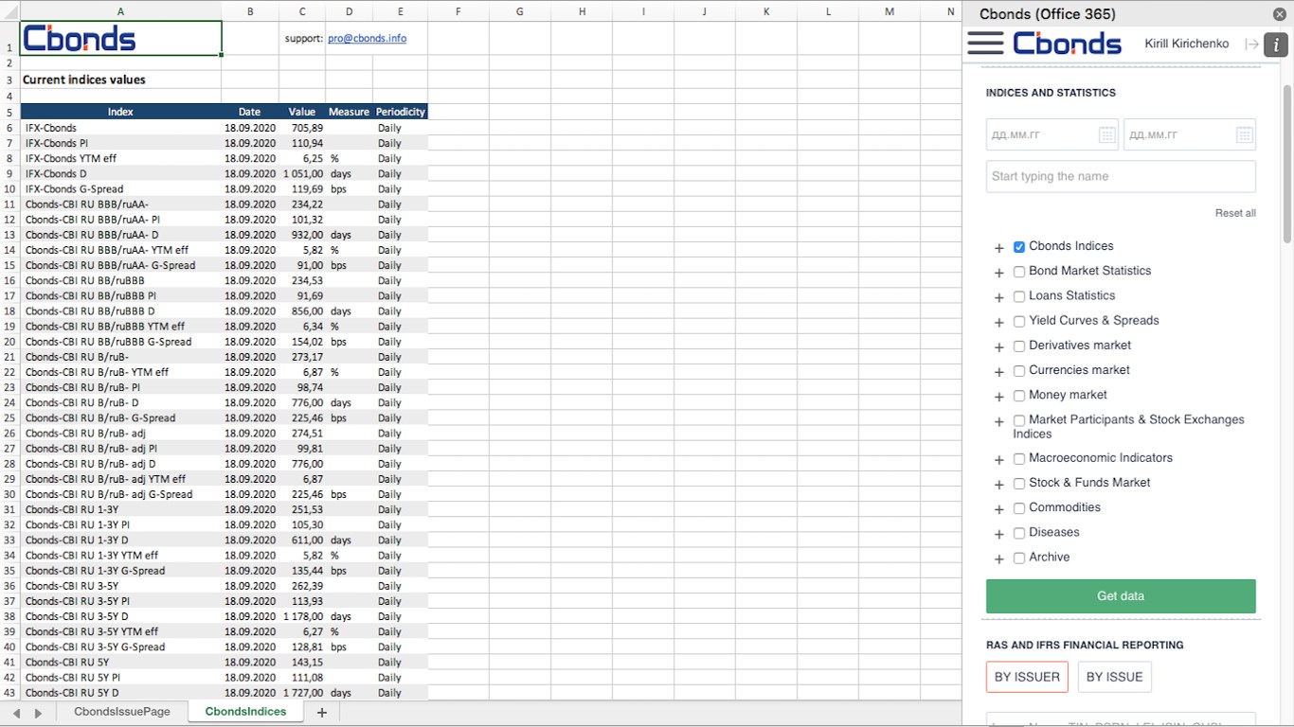The image size is (1294, 727).
Task: Check the Diseases checkbox
Action: (x=1019, y=533)
